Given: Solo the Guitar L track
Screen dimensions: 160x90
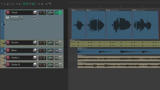Looking at the screenshot, I should (x=44, y=58).
